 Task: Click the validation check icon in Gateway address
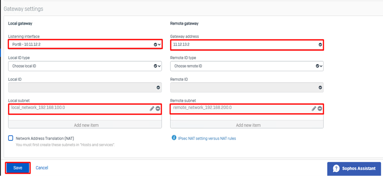(320, 44)
